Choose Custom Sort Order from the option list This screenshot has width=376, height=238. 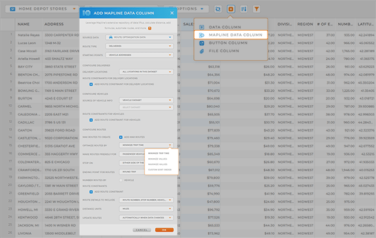coord(160,170)
